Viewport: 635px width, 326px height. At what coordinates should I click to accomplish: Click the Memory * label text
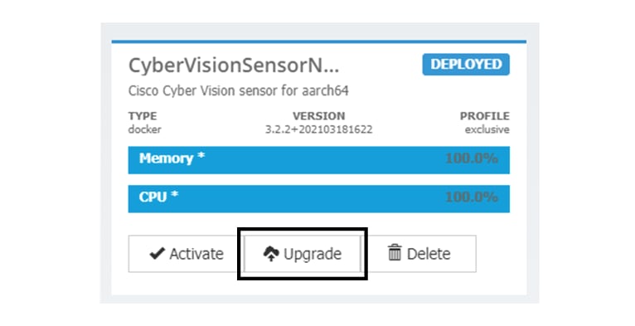click(x=172, y=158)
